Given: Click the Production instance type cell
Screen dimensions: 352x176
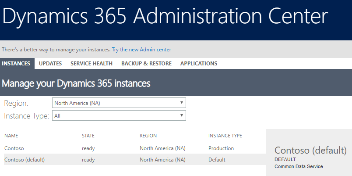Looking at the screenshot, I should (221, 148).
